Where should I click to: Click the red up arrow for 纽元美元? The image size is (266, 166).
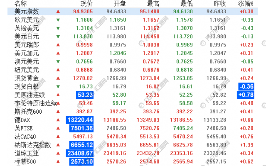58,70
